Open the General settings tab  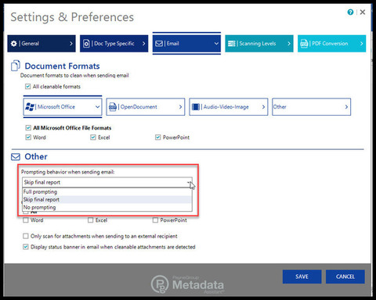[x=42, y=44]
